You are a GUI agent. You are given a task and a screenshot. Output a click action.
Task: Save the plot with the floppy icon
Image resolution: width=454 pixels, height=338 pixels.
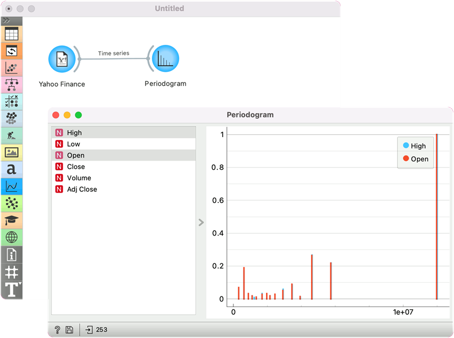click(69, 330)
